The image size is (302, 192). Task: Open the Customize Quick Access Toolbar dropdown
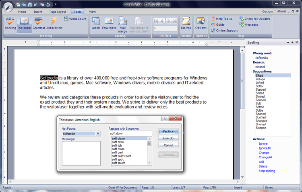[x=56, y=4]
